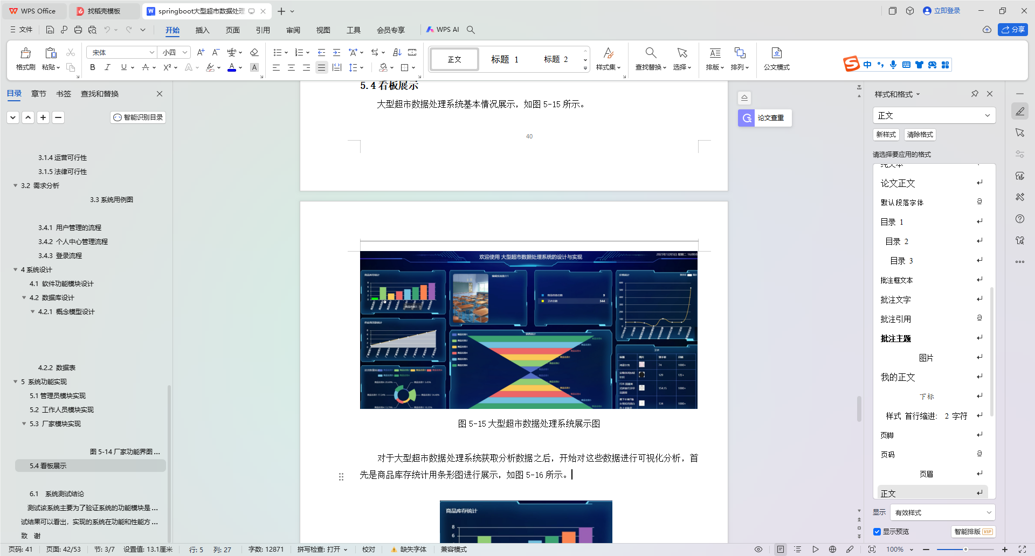1035x556 pixels.
Task: Click the eraser clear formatting icon
Action: coord(254,52)
